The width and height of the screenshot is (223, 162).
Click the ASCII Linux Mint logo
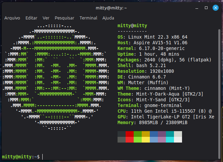tap(56, 77)
